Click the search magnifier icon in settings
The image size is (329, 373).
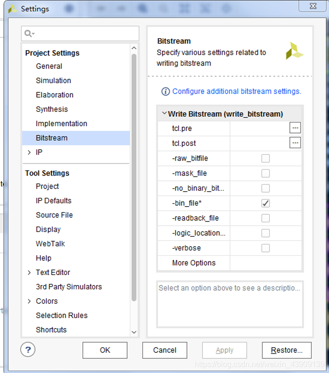click(x=28, y=33)
